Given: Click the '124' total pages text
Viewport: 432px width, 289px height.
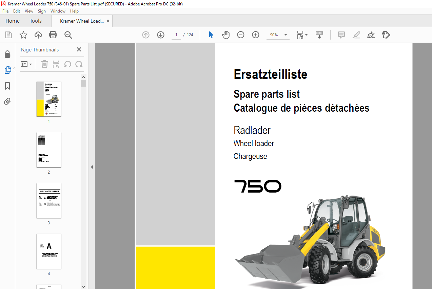Looking at the screenshot, I should [190, 35].
